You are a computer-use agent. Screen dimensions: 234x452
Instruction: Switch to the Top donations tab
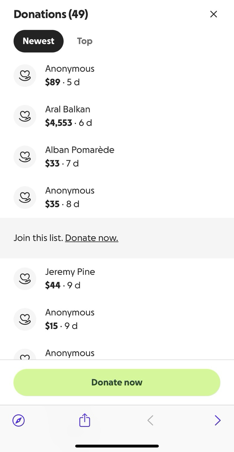coord(85,41)
